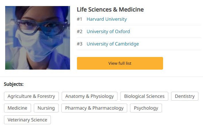Viewport: 203px width, 126px height.
Task: Select the University of Cambridge link
Action: click(113, 44)
